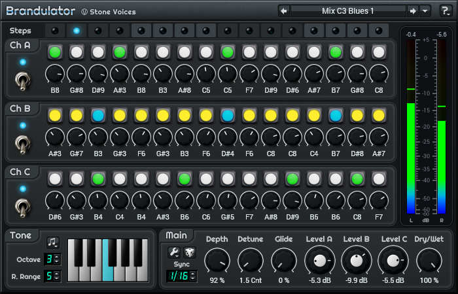The width and height of the screenshot is (458, 294).
Task: Flip the Ch C toggle switch
Action: click(x=22, y=208)
